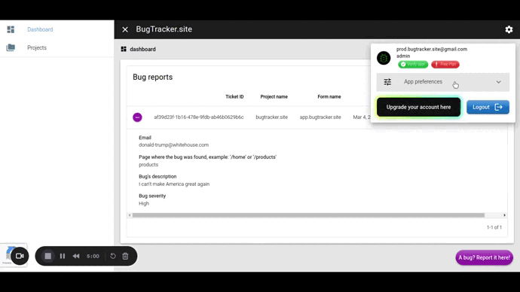The width and height of the screenshot is (520, 292).
Task: Click bugtracker.site project name cell
Action: pos(271,117)
